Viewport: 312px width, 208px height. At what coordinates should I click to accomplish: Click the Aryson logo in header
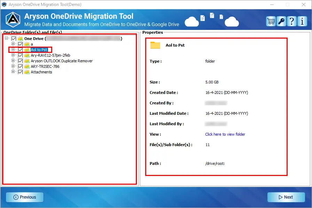13,20
